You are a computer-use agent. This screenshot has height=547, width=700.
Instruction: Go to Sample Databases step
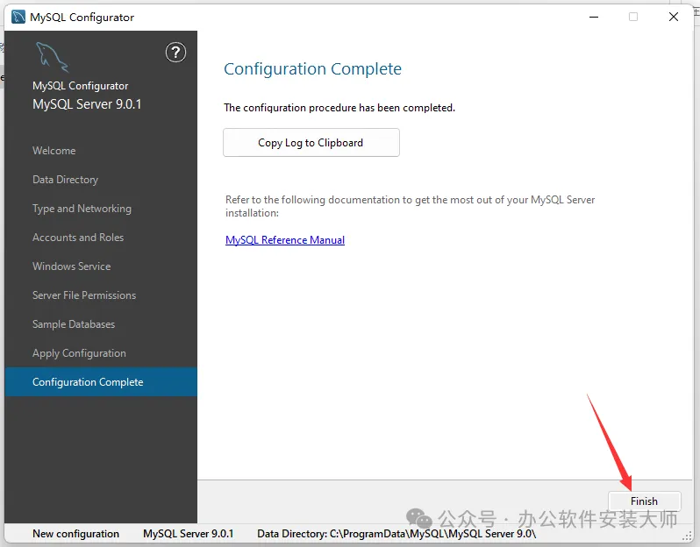pos(74,324)
